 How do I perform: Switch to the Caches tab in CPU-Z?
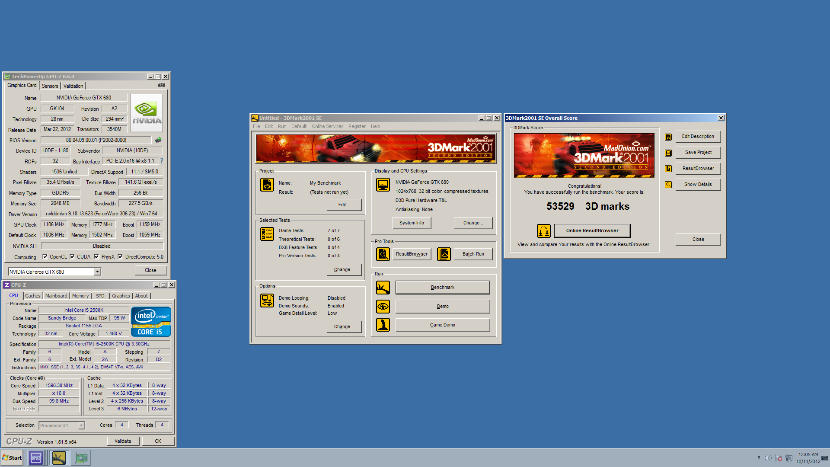point(32,296)
